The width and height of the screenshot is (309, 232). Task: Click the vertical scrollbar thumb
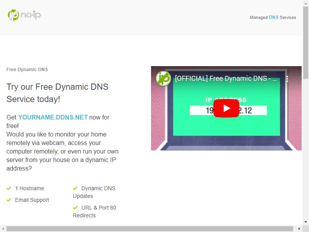coord(306,43)
